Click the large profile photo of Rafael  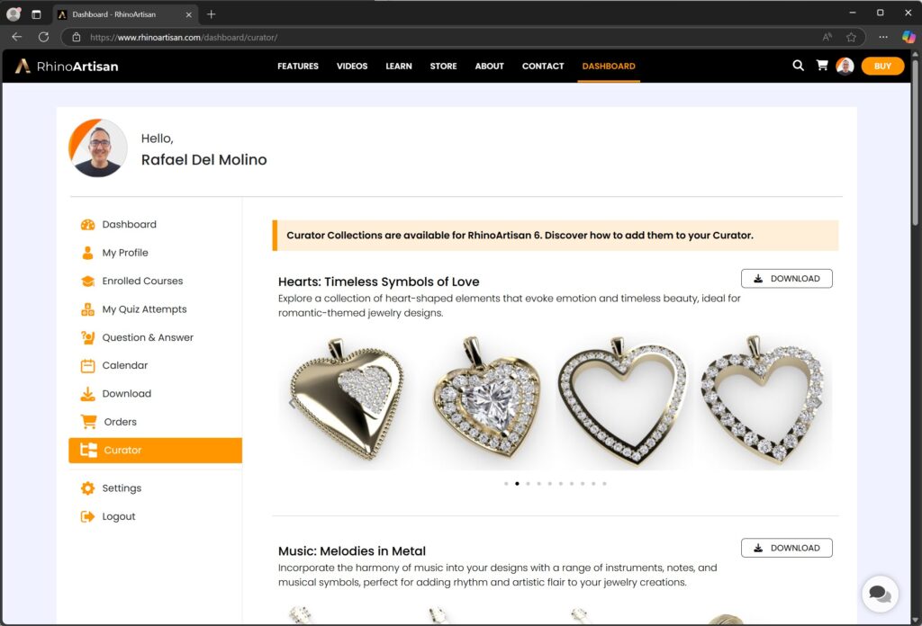(98, 148)
